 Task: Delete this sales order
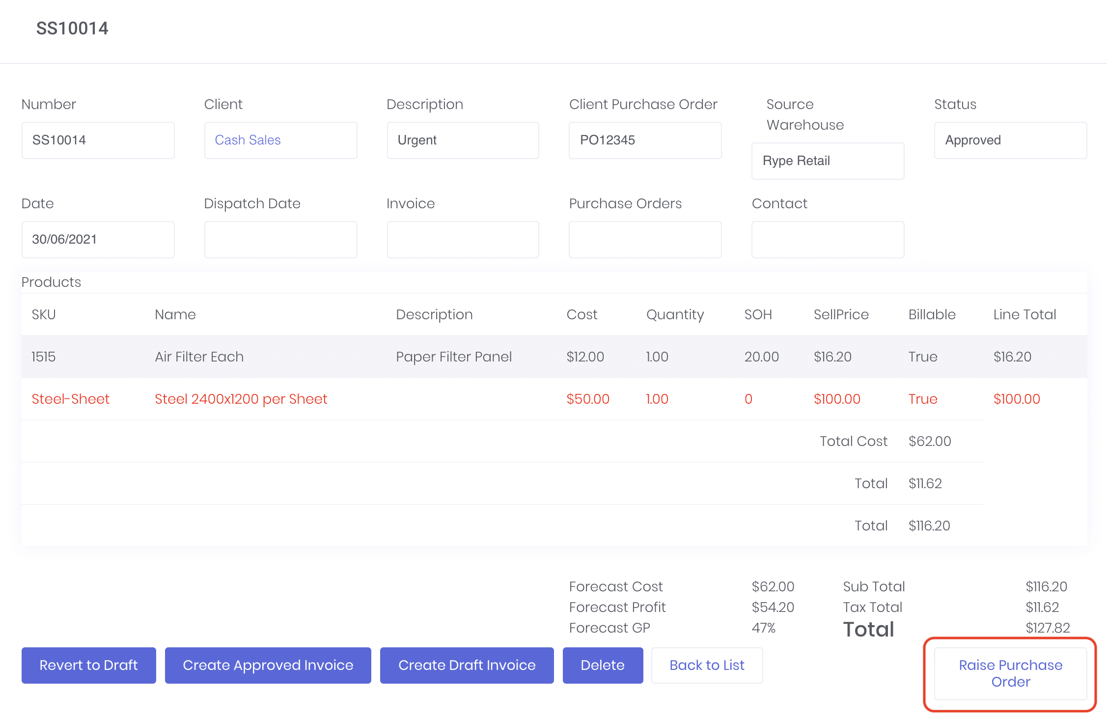click(602, 665)
